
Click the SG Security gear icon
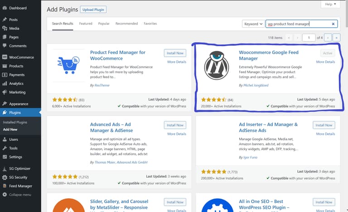pos(5,177)
